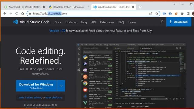Open the FAQ page
The height and width of the screenshot is (109, 194).
pyautogui.click(x=121, y=22)
